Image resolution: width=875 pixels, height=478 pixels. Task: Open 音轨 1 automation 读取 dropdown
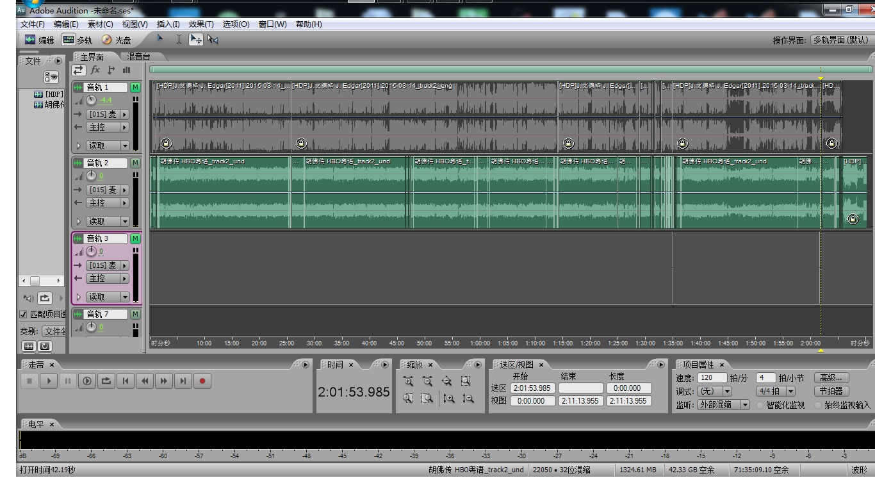tap(108, 146)
